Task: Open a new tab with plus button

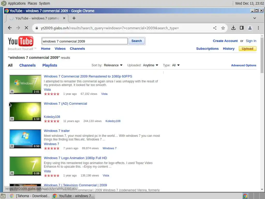Action: (x=74, y=18)
